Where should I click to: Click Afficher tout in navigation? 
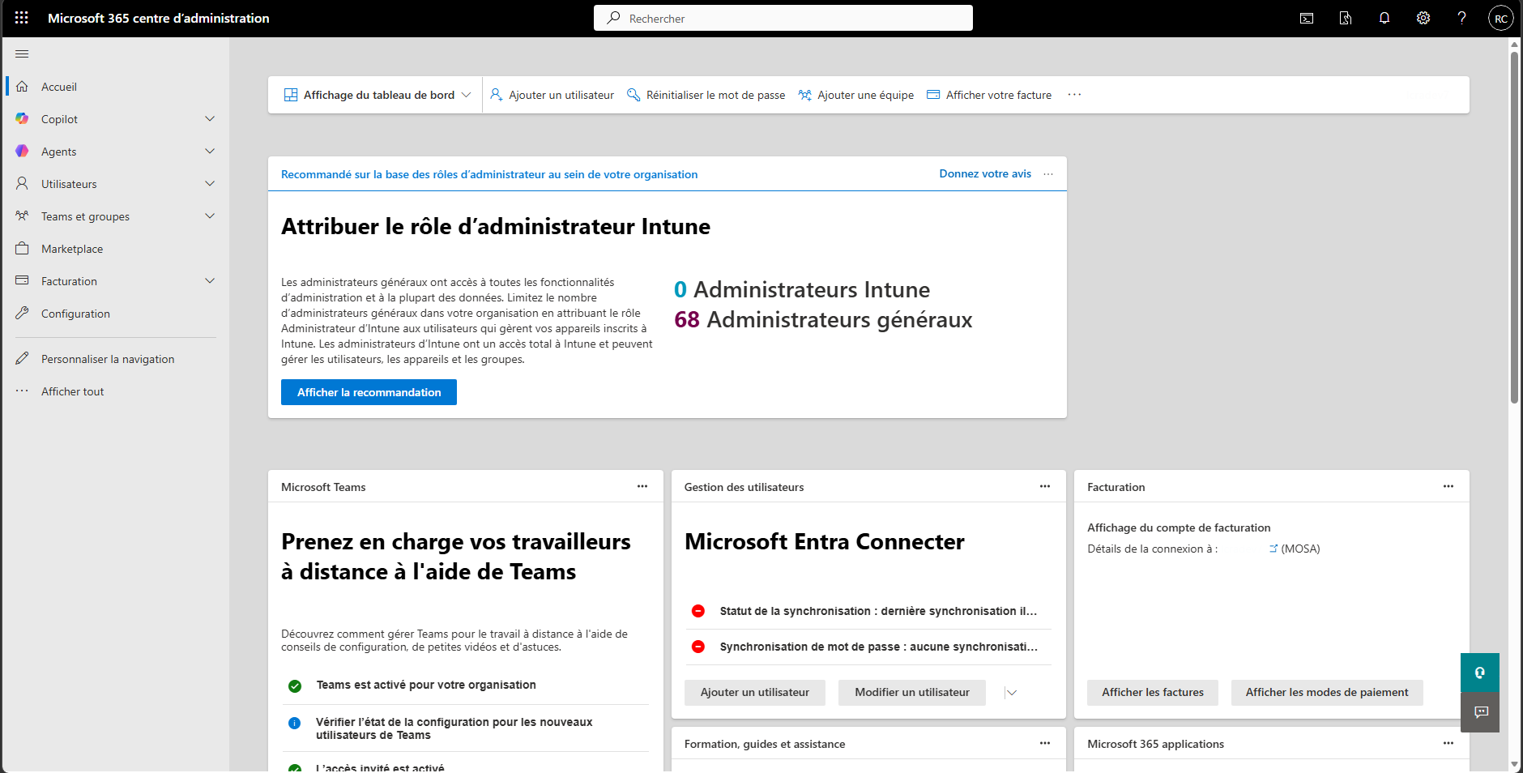tap(116, 391)
